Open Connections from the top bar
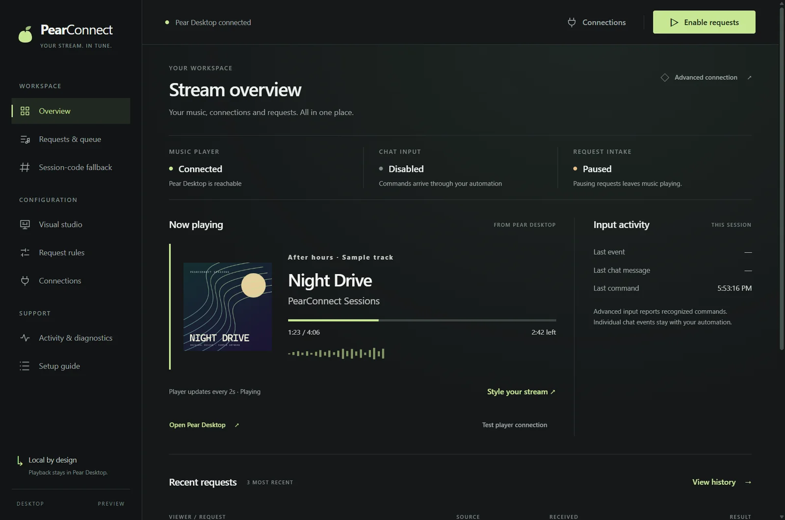This screenshot has width=785, height=520. pyautogui.click(x=597, y=23)
